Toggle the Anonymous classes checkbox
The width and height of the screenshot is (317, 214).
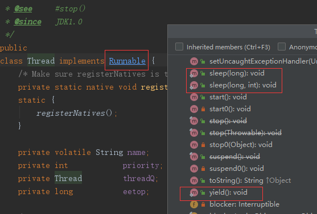[281, 47]
